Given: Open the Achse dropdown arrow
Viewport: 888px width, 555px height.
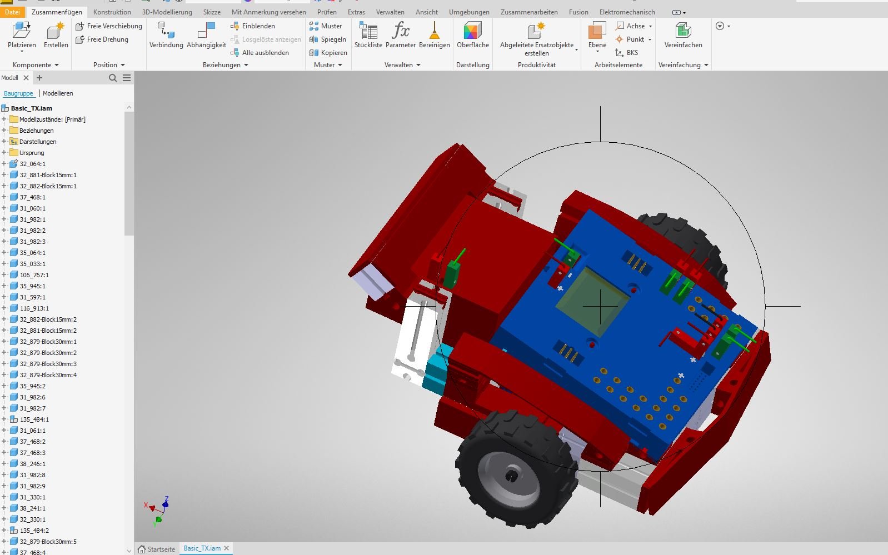Looking at the screenshot, I should [650, 26].
